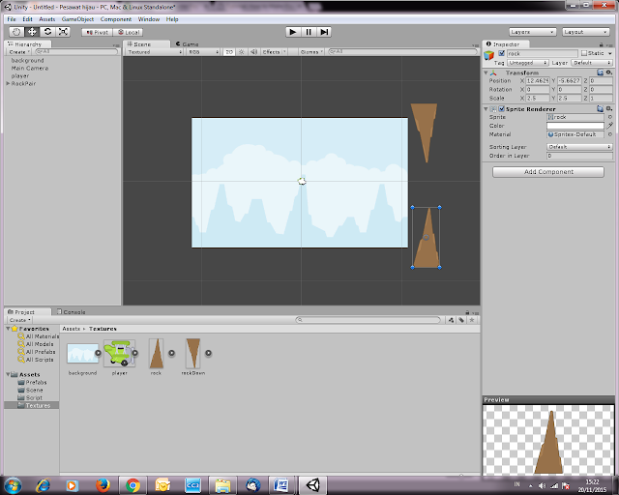Viewport: 619px width, 495px height.
Task: Open the Effects dropdown
Action: point(274,51)
